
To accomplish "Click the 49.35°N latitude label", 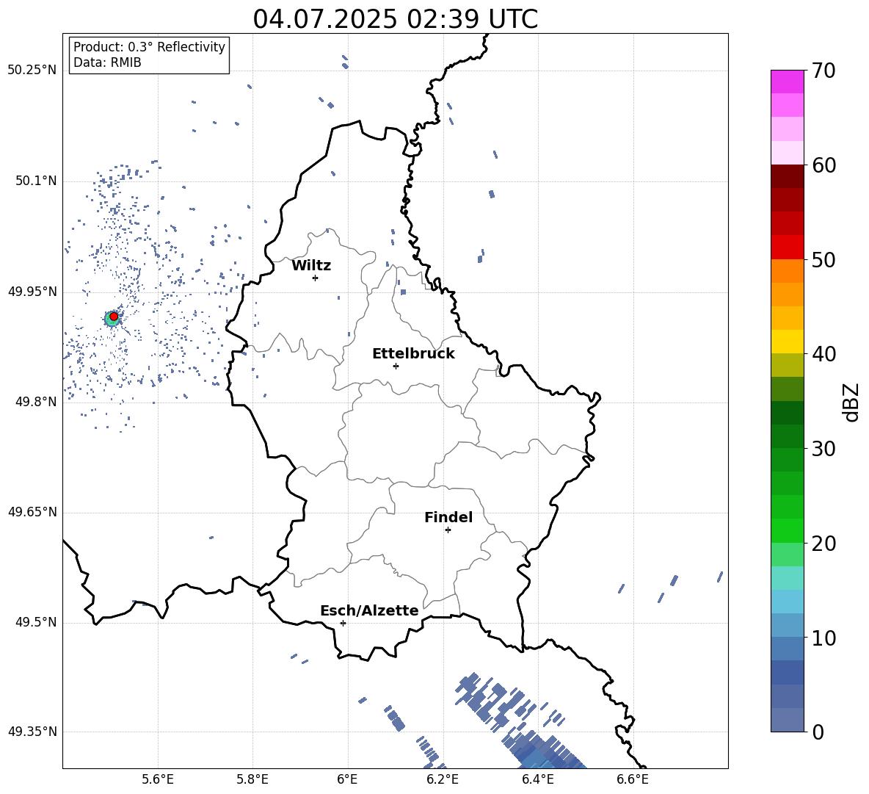I will pyautogui.click(x=32, y=732).
